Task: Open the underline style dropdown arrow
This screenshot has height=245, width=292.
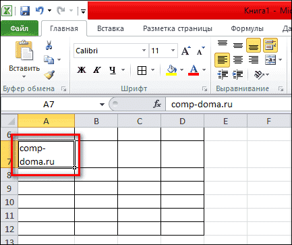Action: pyautogui.click(x=123, y=70)
